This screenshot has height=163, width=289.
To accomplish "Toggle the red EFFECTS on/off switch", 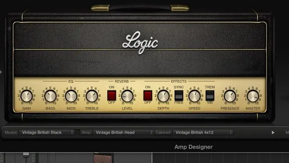I will tap(148, 95).
